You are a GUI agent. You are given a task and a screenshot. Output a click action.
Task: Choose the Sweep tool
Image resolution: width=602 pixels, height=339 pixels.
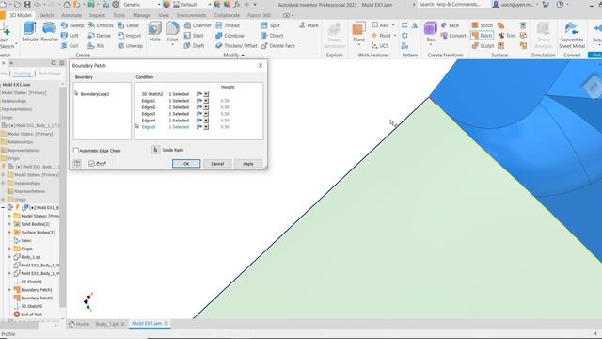[x=72, y=25]
